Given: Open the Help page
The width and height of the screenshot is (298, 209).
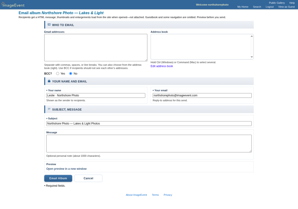Looking at the screenshot, I should (x=292, y=3).
